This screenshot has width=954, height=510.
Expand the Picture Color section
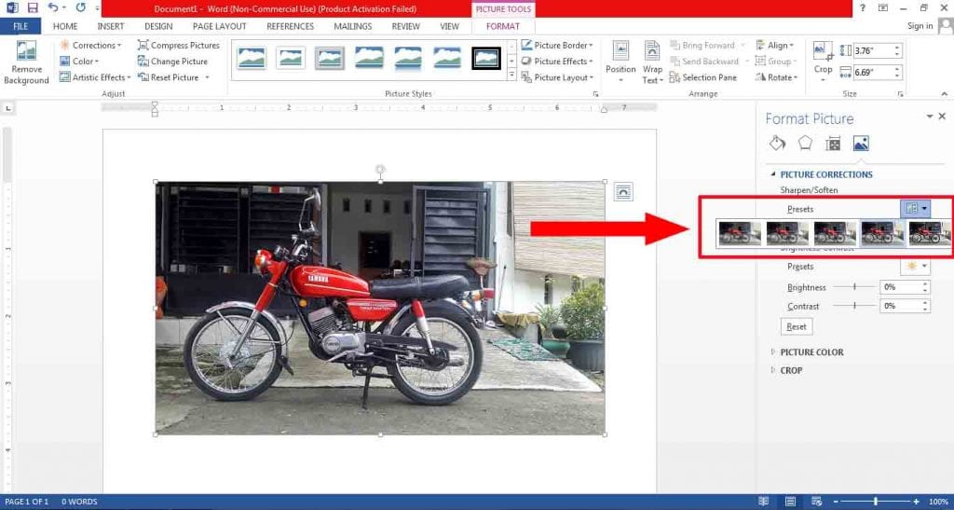pyautogui.click(x=811, y=352)
